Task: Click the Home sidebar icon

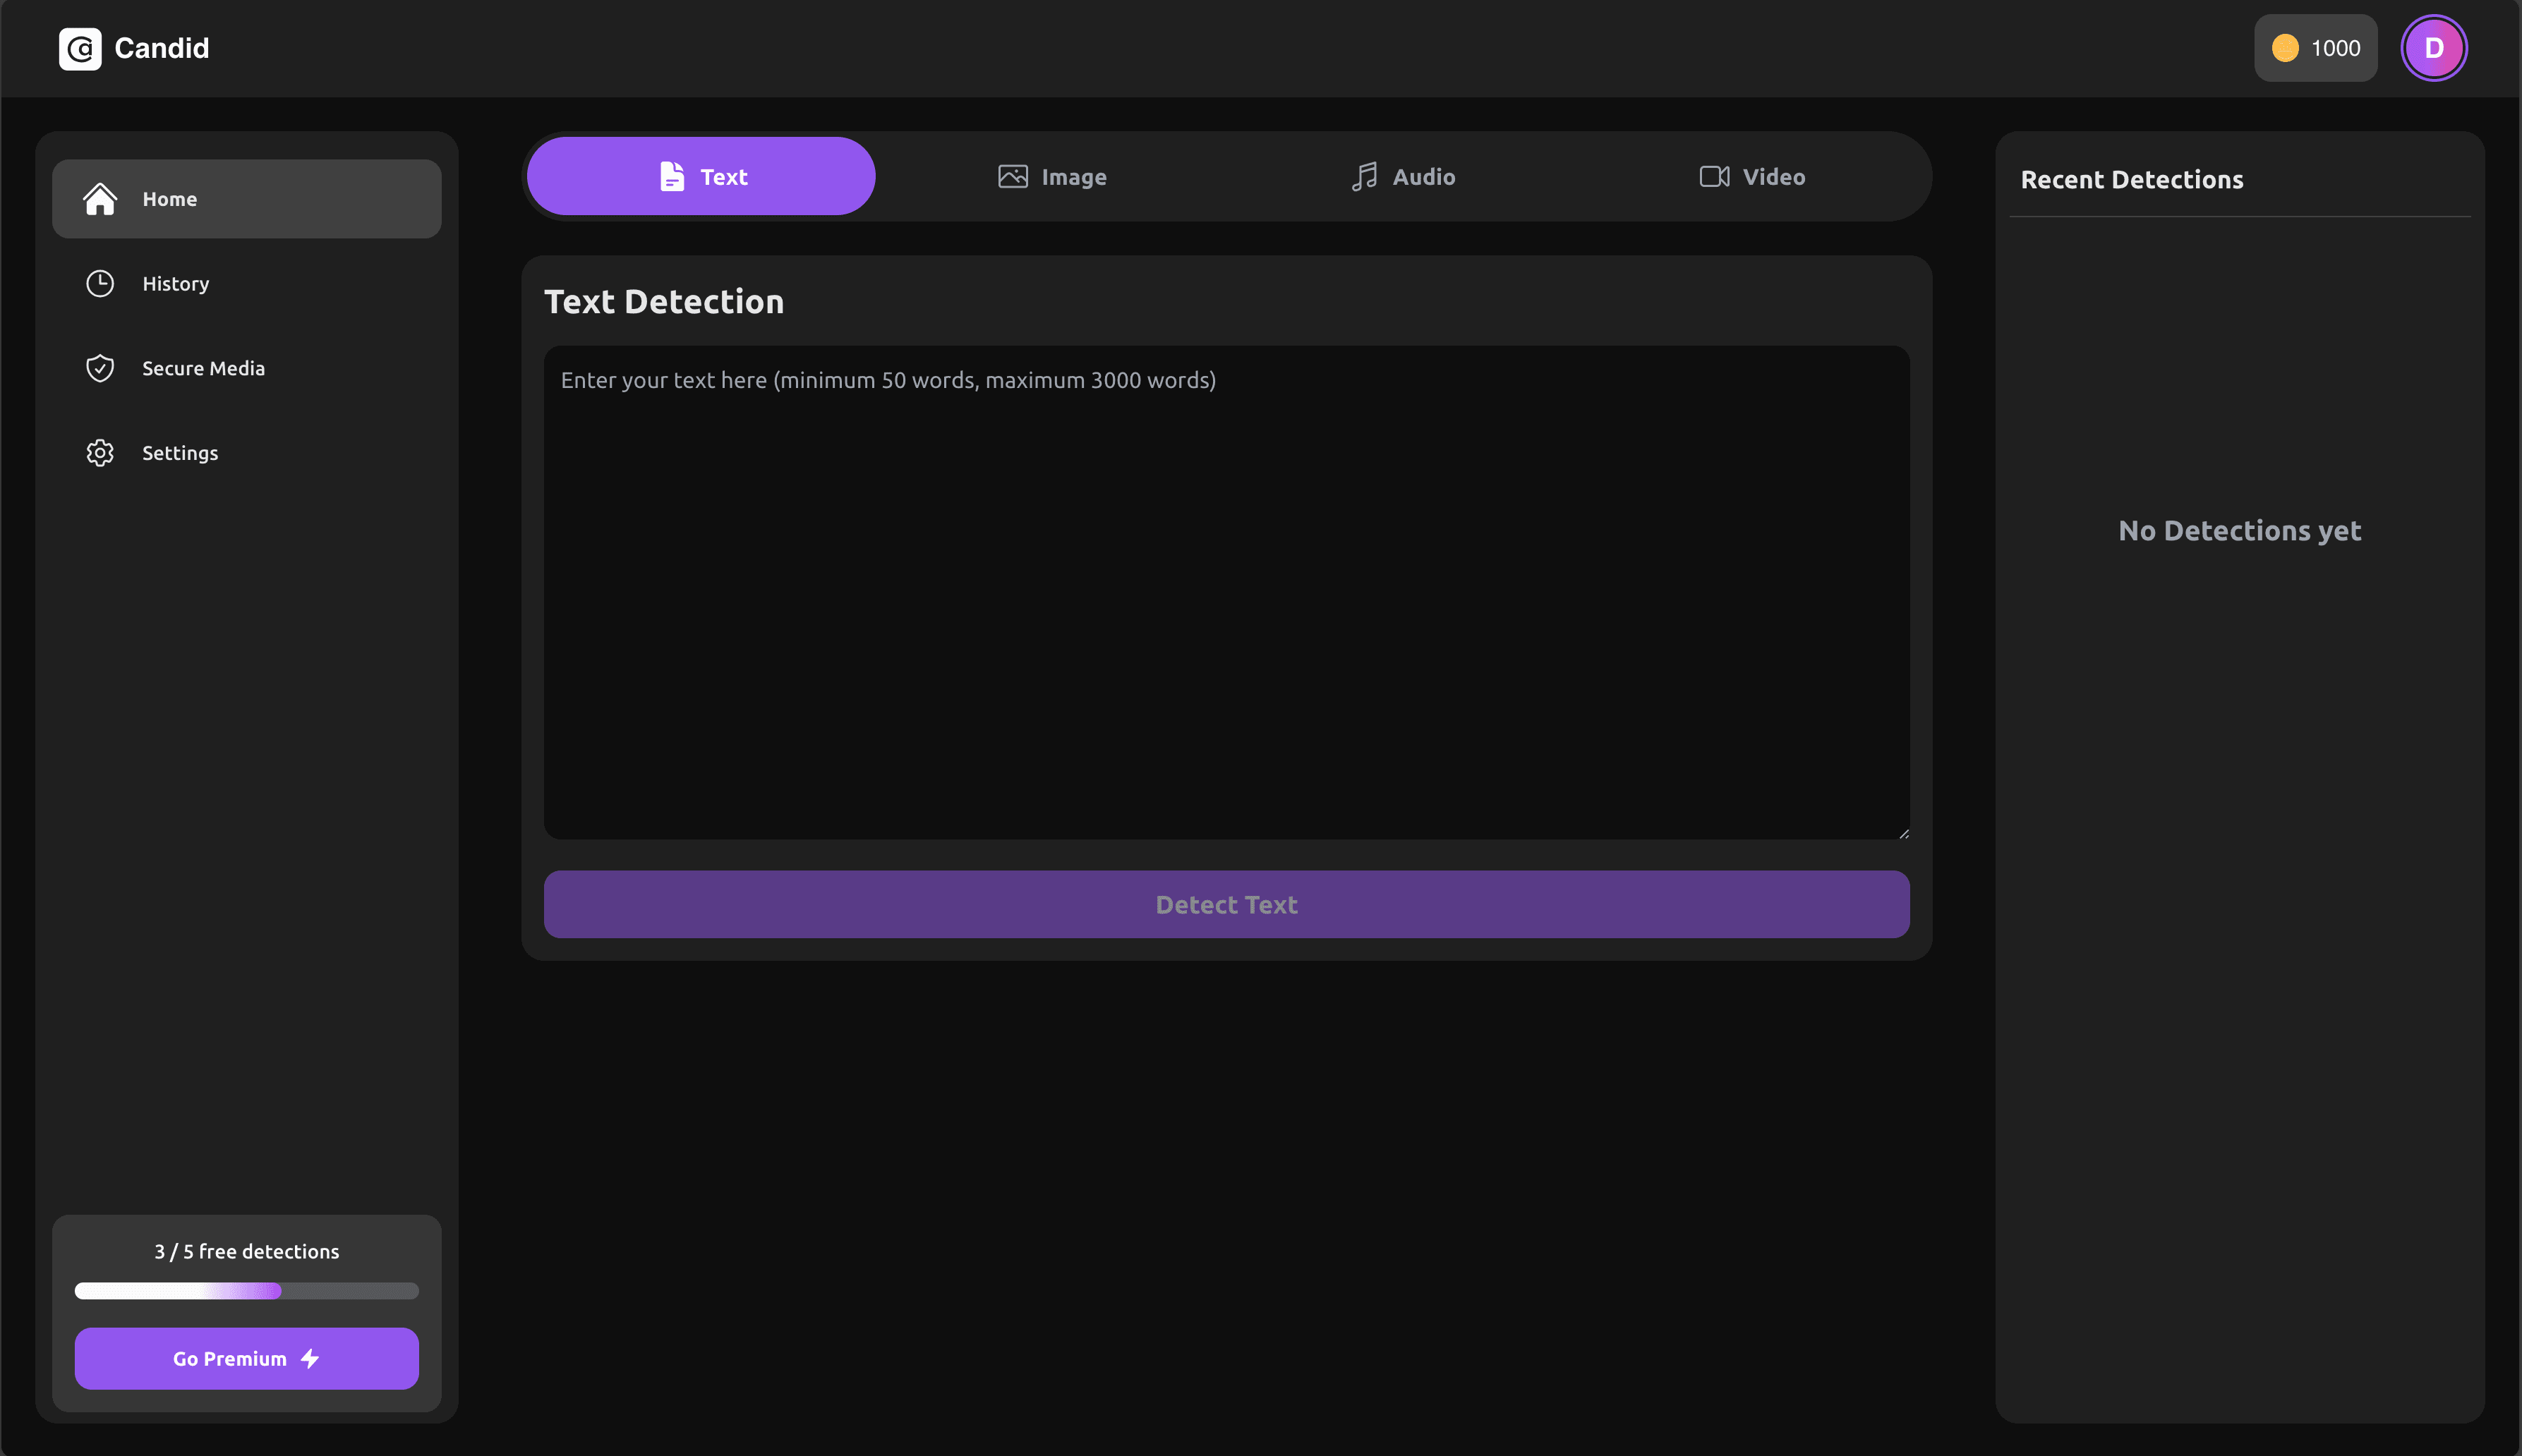Action: coord(99,196)
